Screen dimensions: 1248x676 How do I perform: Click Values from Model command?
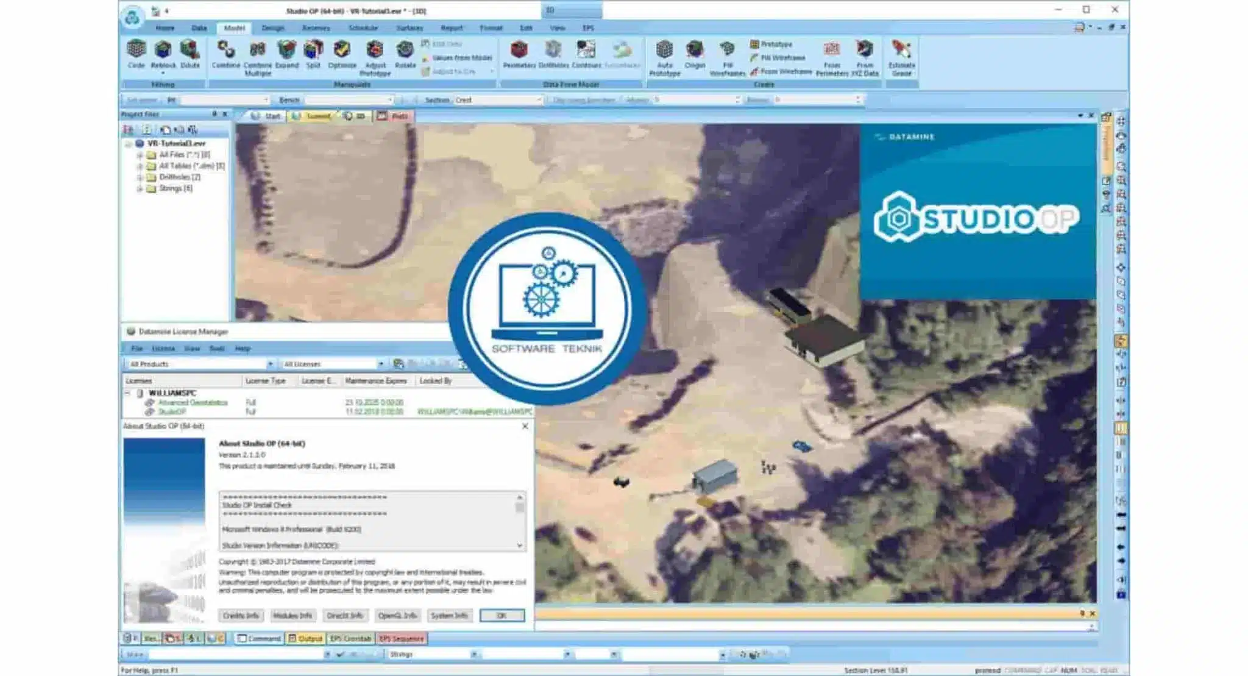456,57
